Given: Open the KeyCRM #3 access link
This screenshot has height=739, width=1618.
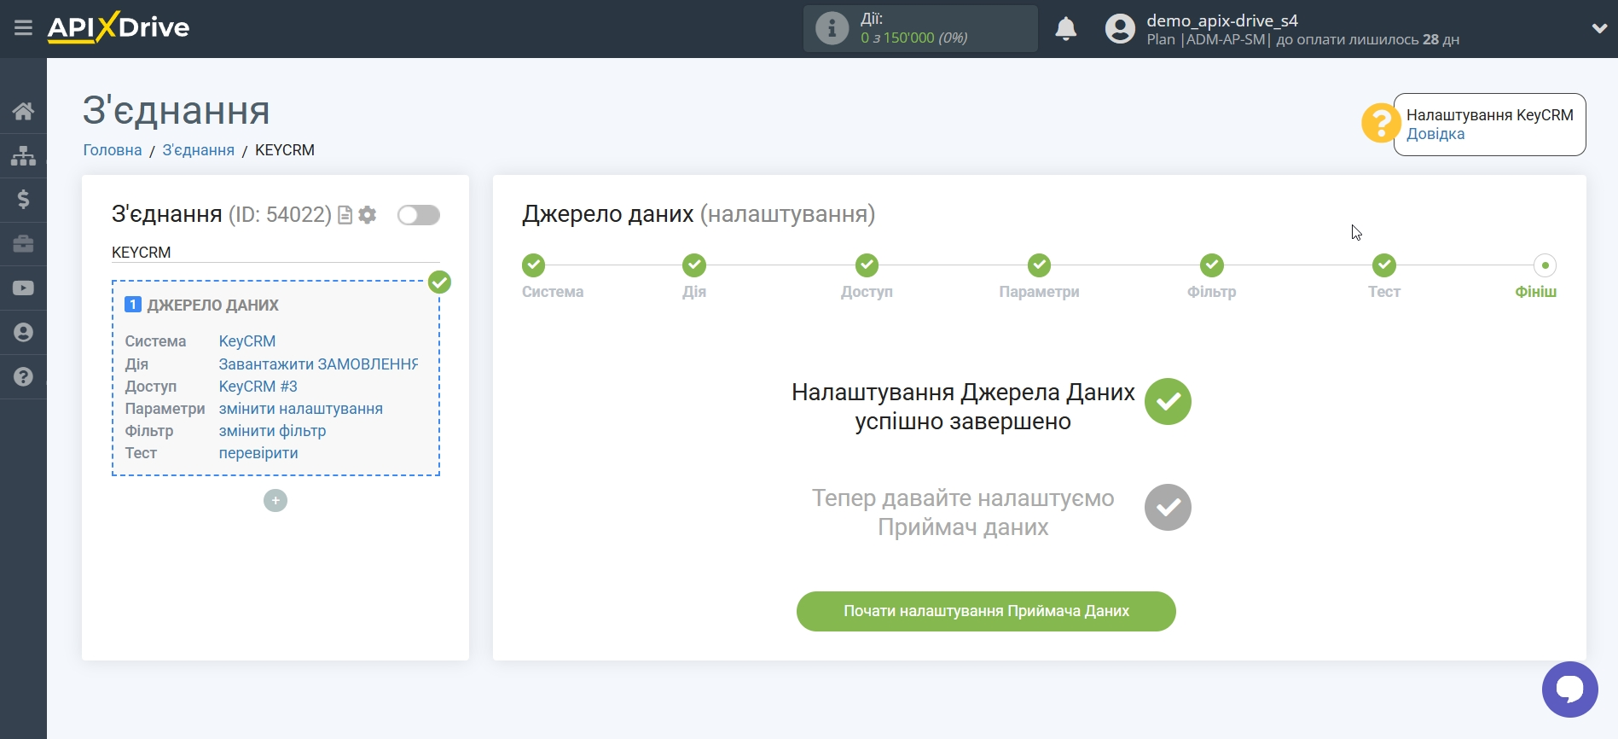Looking at the screenshot, I should [x=258, y=387].
